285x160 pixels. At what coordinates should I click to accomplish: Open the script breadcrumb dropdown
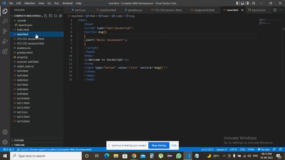(117, 16)
